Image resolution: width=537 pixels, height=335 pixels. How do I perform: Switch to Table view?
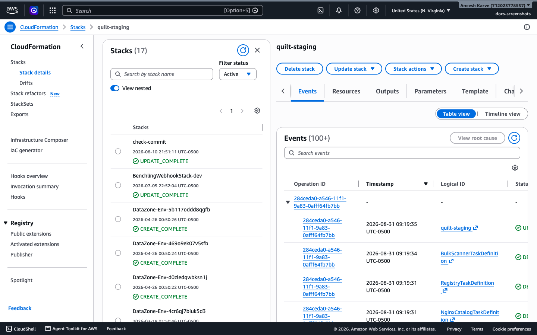[456, 114]
